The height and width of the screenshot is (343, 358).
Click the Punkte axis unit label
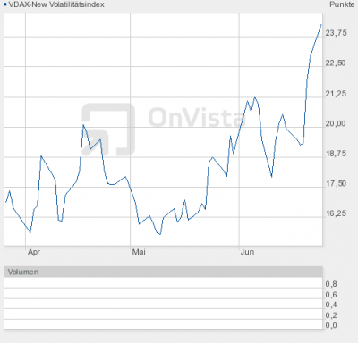(342, 4)
